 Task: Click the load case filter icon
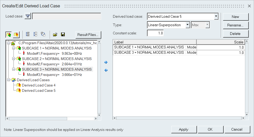pos(28,16)
